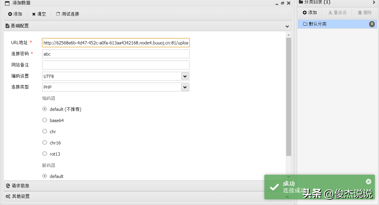Click 添加 in the 分类目录 panel
The height and width of the screenshot is (205, 379).
coord(310,13)
